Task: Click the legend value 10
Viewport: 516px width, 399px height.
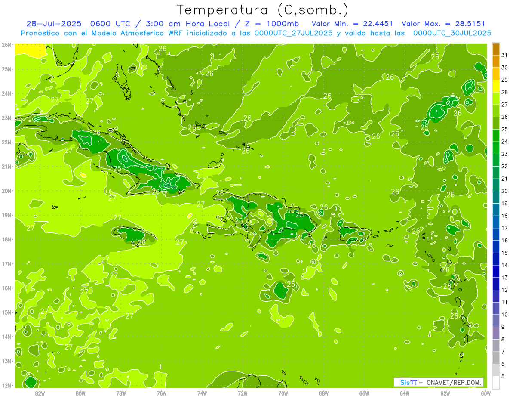Action: 504,315
